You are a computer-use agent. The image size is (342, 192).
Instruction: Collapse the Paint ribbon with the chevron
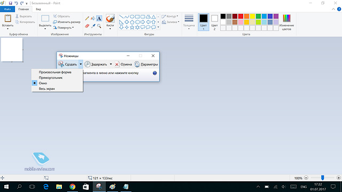point(333,9)
